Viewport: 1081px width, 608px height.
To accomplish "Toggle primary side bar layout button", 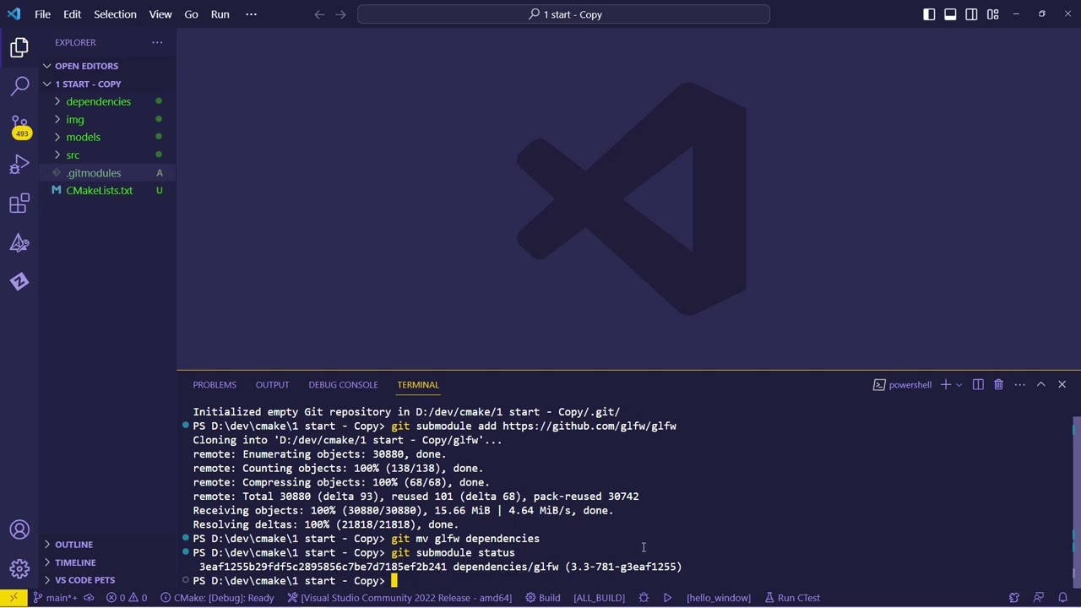I will tap(929, 14).
